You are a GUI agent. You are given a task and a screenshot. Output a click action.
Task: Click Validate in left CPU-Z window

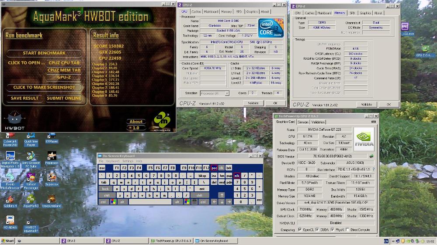[253, 103]
